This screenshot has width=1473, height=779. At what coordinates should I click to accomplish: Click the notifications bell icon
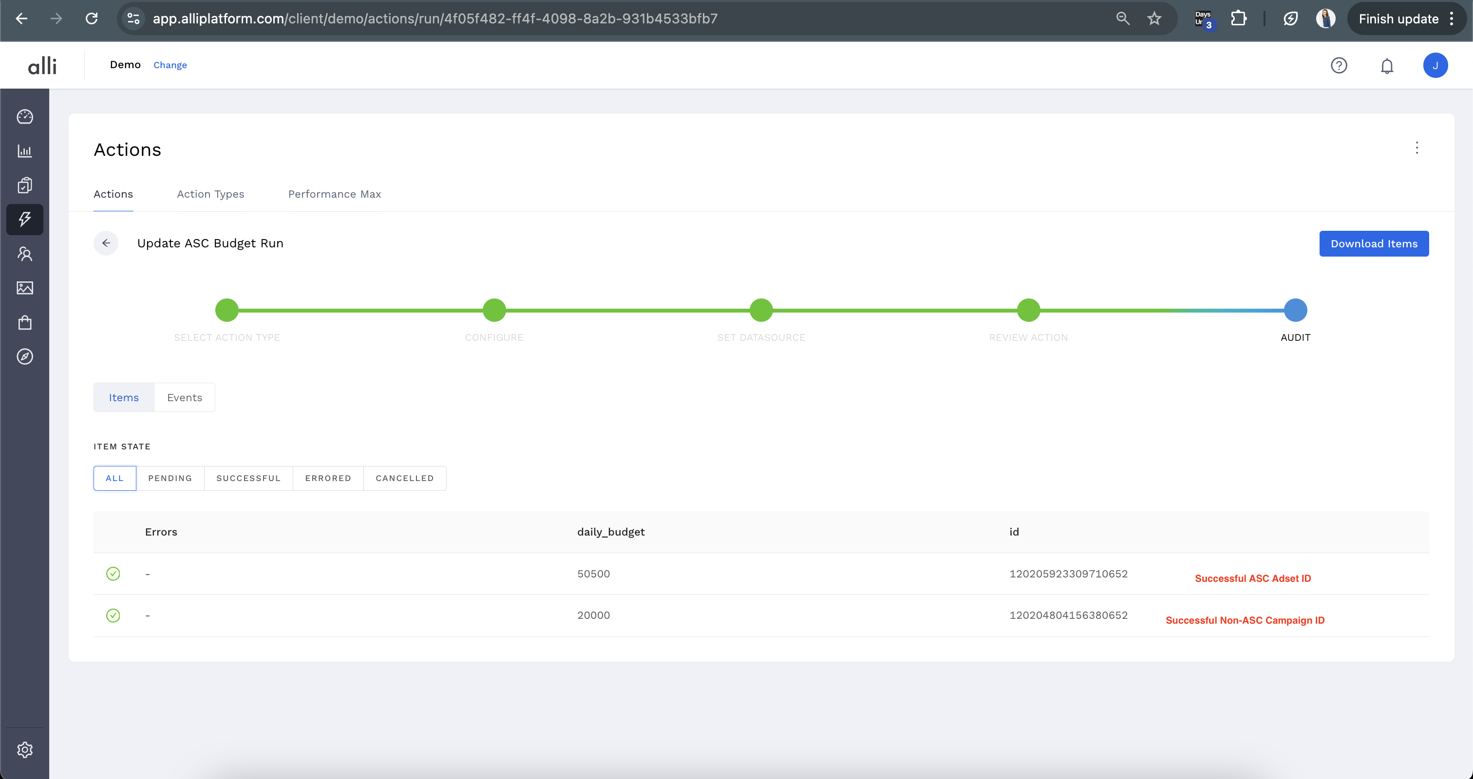point(1387,66)
